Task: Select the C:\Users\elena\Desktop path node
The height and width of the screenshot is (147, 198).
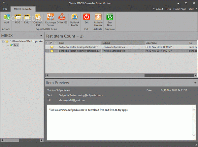Action: 26,41
